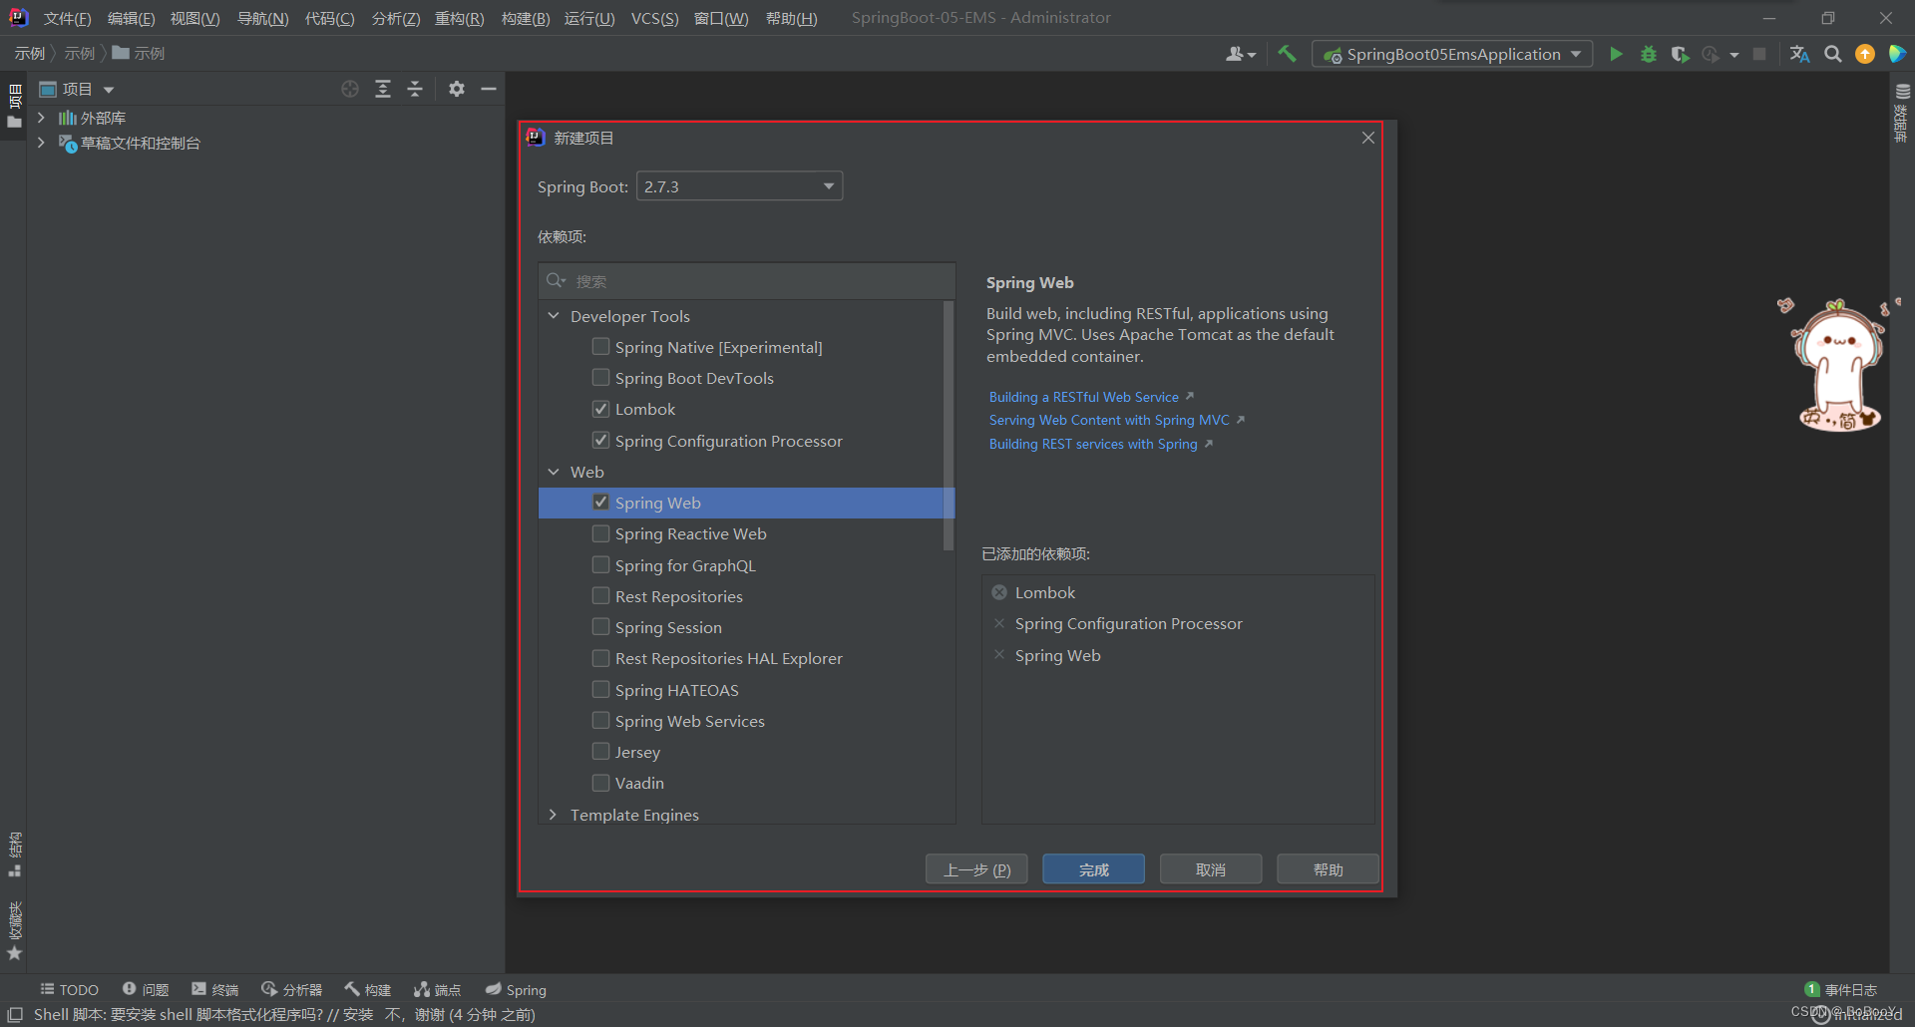Expand all nodes in project panel
Screen dimensions: 1915x1027
tap(383, 89)
